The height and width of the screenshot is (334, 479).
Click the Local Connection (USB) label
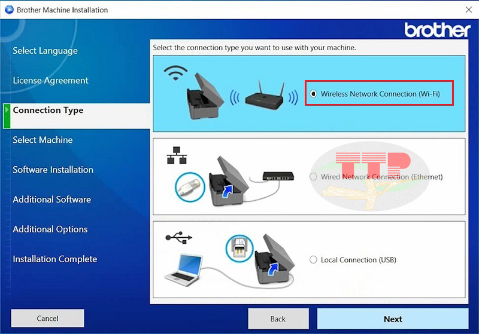tap(358, 260)
